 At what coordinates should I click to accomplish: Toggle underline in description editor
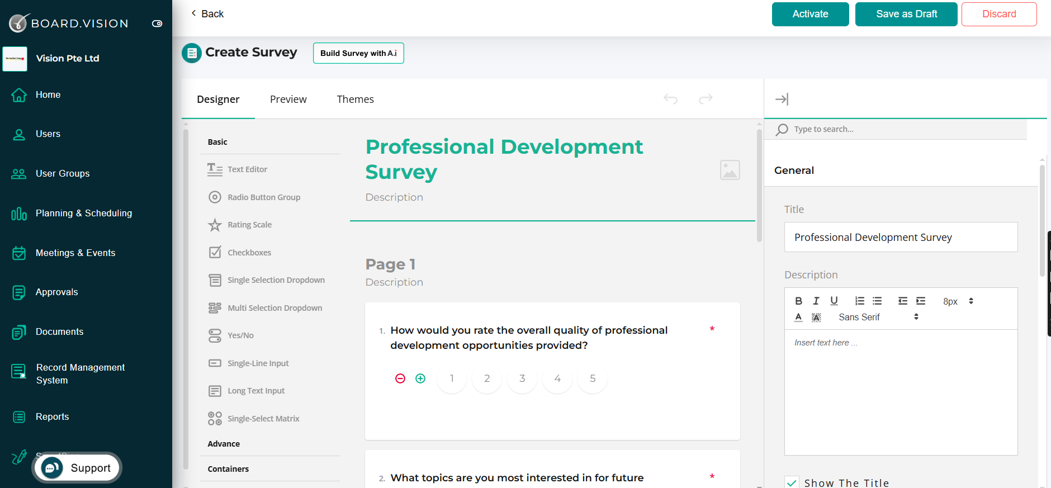(834, 301)
